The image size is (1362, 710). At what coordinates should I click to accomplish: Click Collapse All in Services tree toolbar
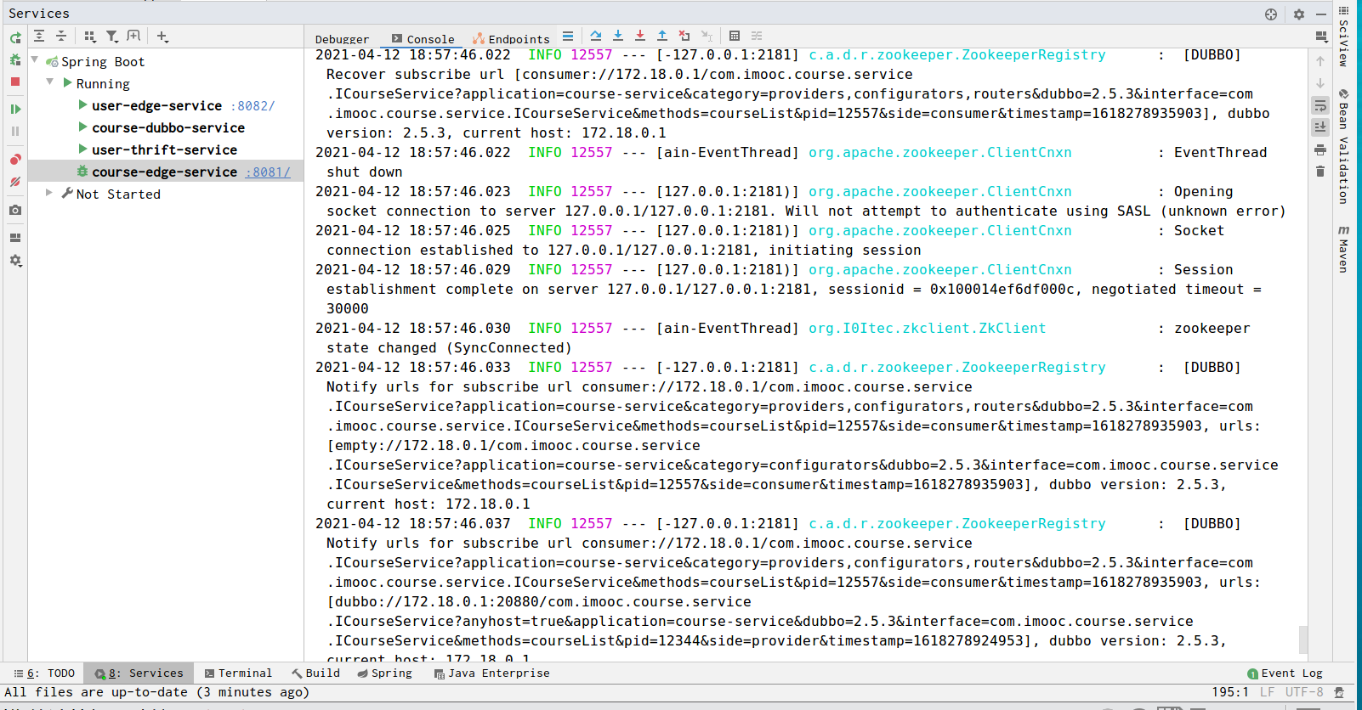click(61, 37)
